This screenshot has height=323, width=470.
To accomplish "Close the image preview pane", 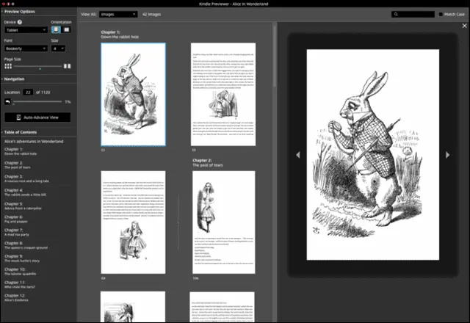I will [464, 26].
